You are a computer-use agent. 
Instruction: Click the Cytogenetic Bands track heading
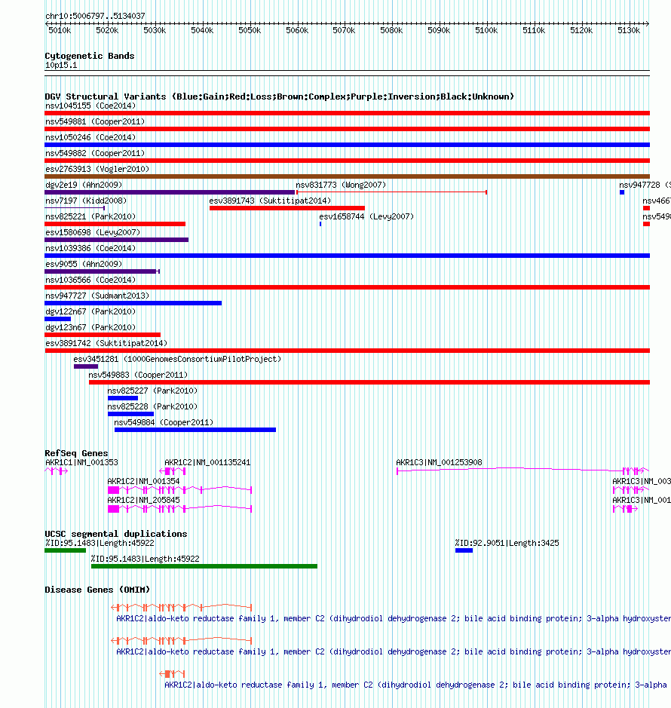pyautogui.click(x=90, y=56)
